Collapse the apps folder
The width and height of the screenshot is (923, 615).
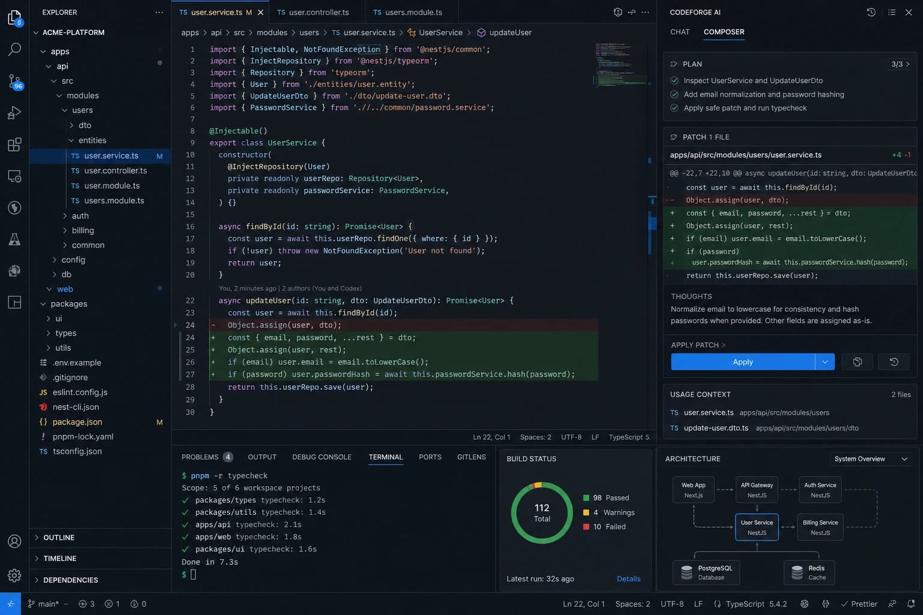pyautogui.click(x=43, y=51)
